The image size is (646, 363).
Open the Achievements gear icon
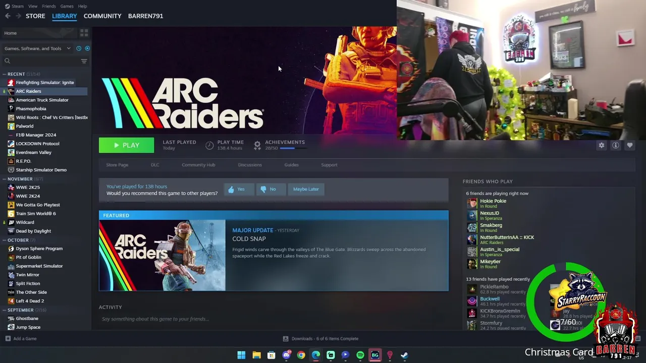[257, 145]
